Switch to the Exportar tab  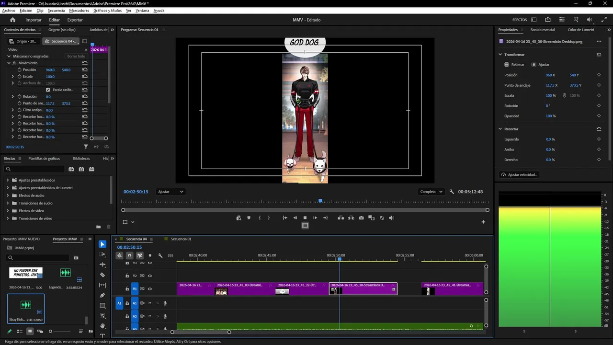click(75, 20)
